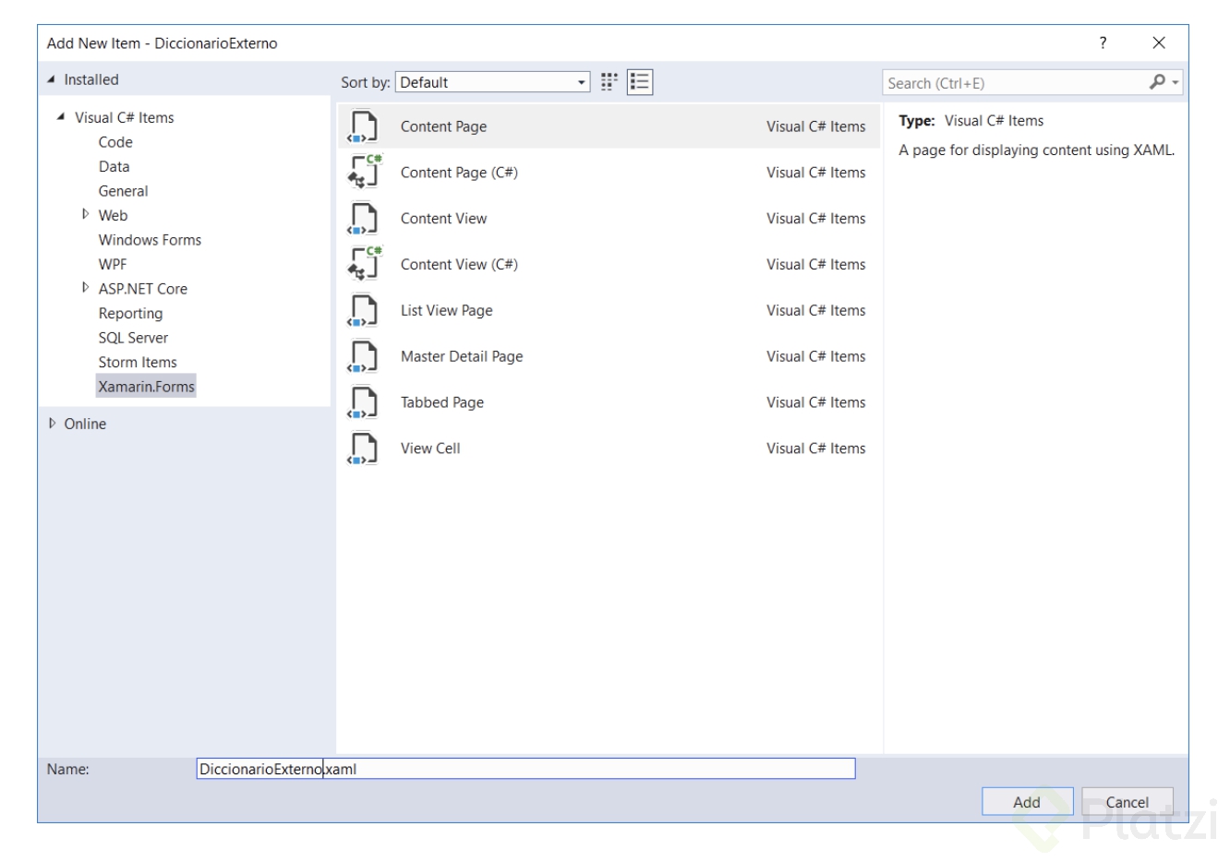Select the View Cell template name
Screen dimensions: 1230x862
tap(430, 449)
